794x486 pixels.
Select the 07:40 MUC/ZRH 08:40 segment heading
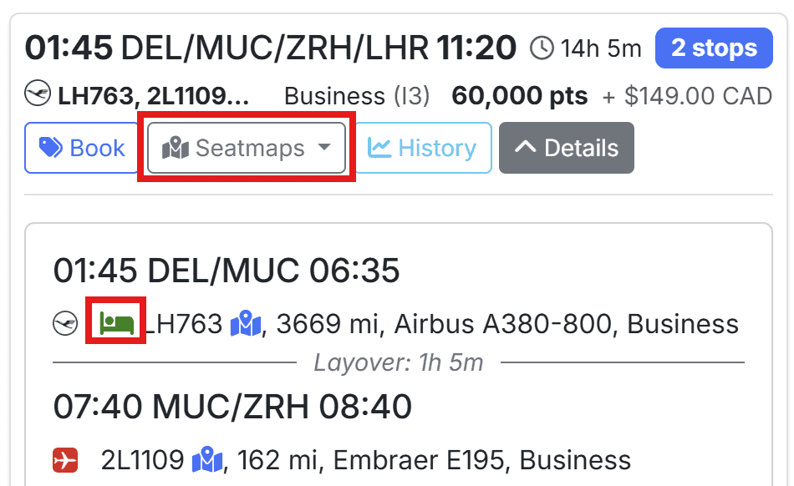[x=232, y=407]
